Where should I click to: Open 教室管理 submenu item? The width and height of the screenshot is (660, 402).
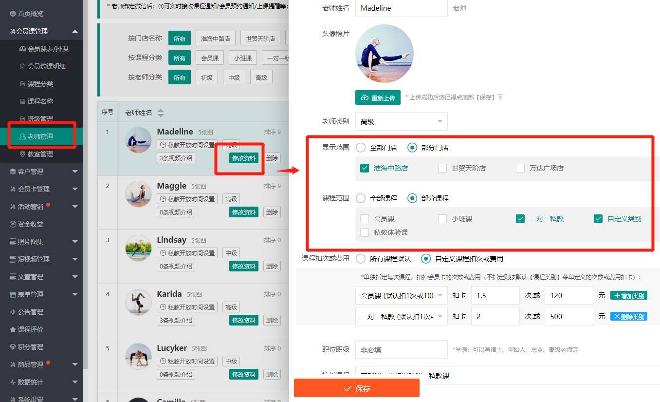click(x=37, y=154)
